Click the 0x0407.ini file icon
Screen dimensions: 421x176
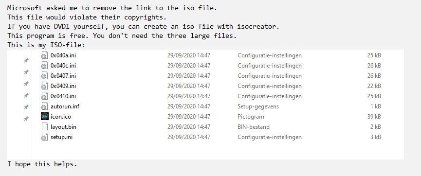pyautogui.click(x=44, y=76)
